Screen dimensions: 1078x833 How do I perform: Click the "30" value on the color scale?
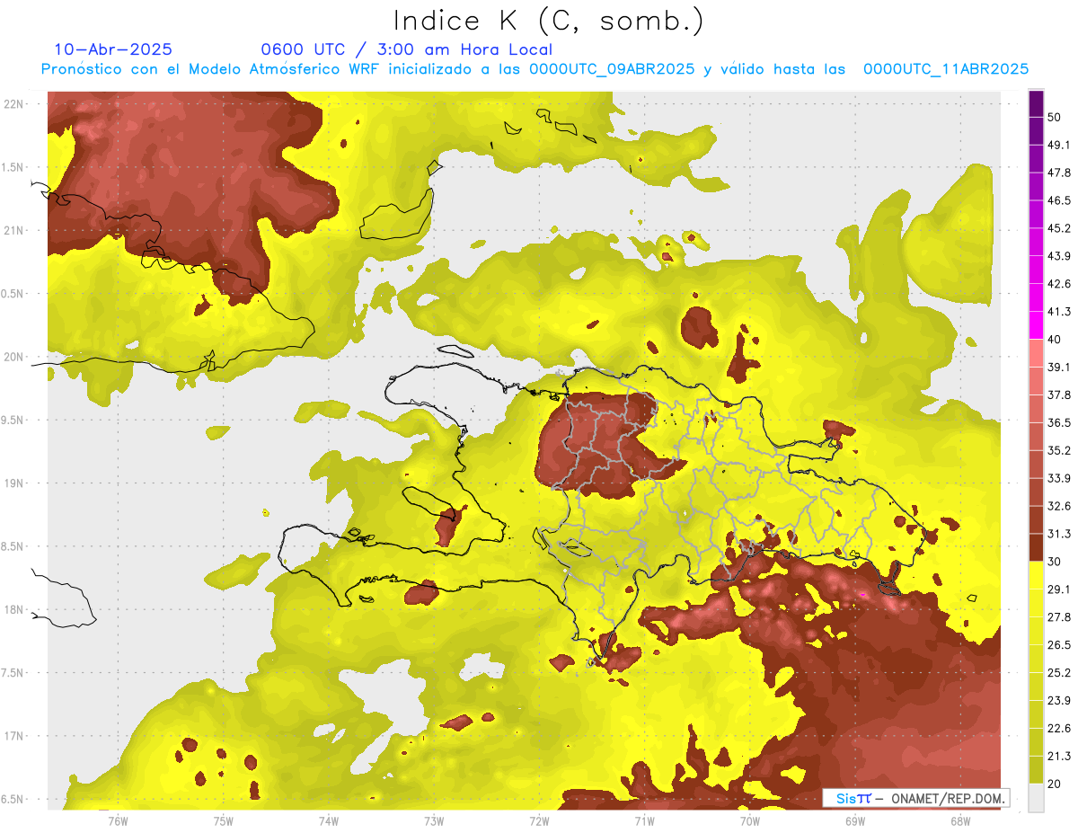[1055, 562]
